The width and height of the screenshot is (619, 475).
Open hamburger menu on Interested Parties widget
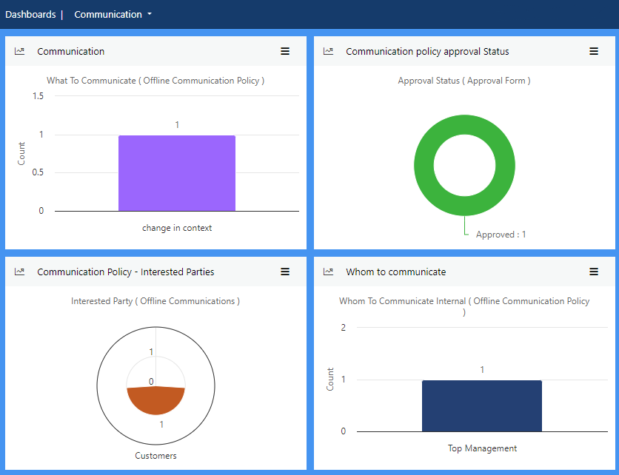click(285, 272)
